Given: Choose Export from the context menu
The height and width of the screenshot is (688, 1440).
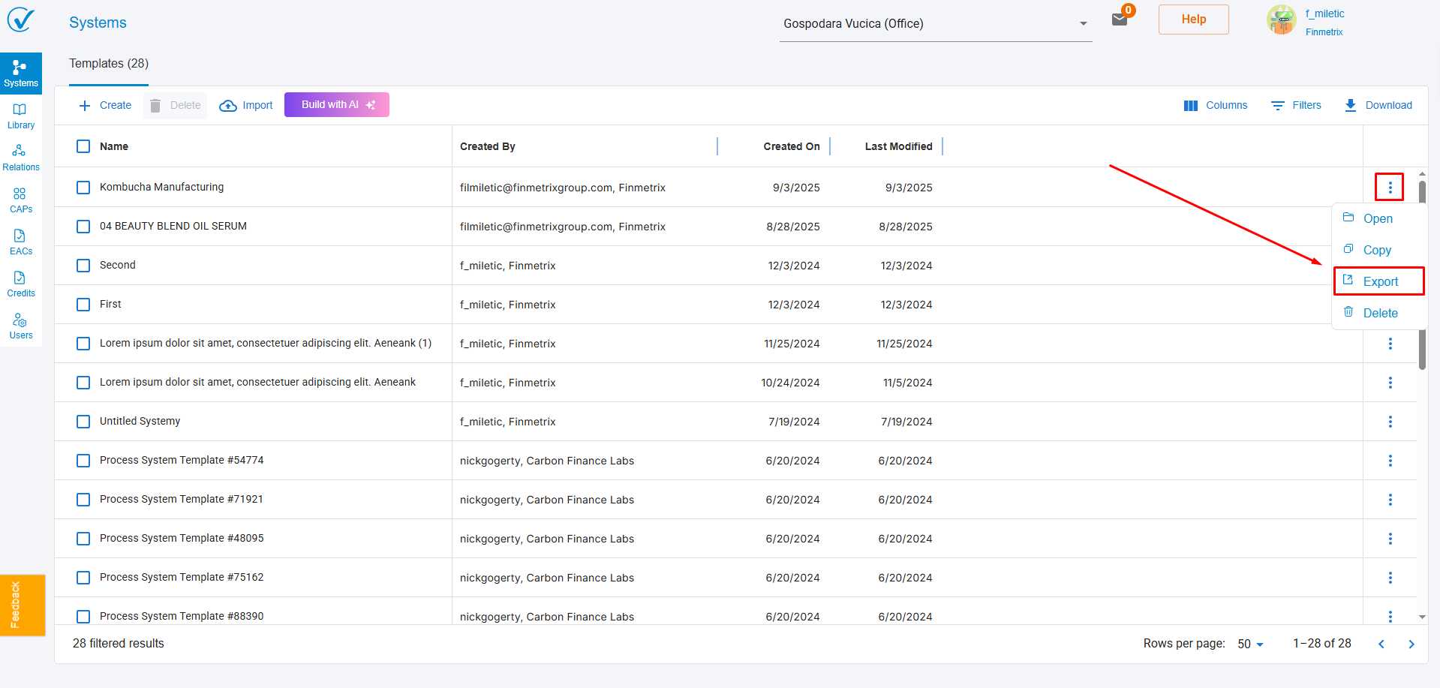Looking at the screenshot, I should pos(1379,281).
